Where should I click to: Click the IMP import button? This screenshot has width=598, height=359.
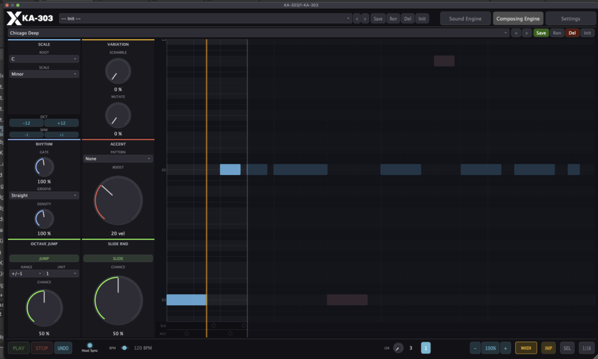pos(548,348)
